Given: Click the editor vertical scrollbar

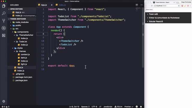Looking at the screenshot, I should (x=143, y=37).
